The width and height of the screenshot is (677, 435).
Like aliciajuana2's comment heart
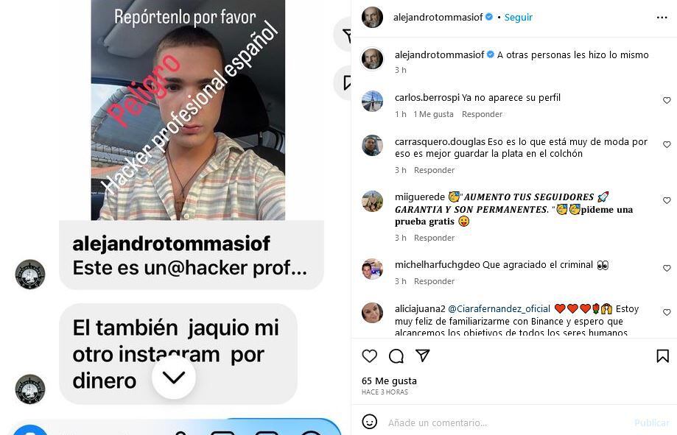(x=667, y=312)
